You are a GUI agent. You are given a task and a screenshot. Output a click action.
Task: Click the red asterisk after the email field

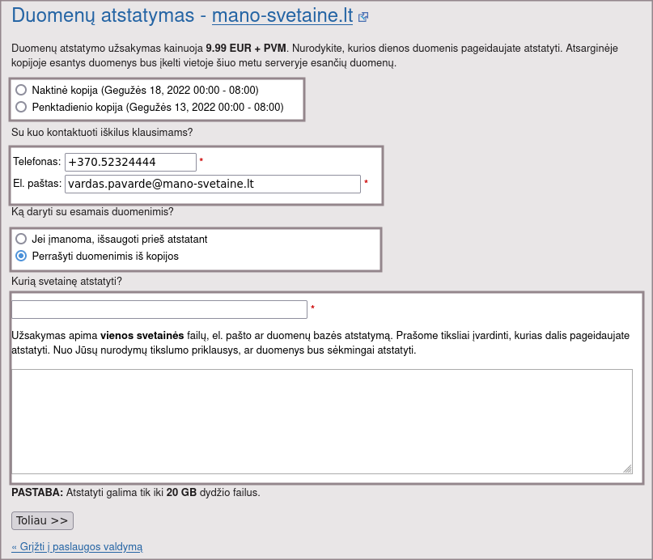(x=366, y=184)
